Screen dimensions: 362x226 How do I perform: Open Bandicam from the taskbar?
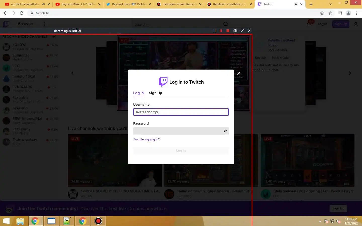click(x=98, y=221)
